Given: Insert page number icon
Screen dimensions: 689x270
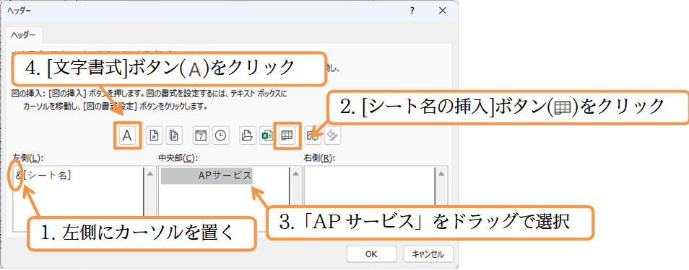Looking at the screenshot, I should tap(155, 136).
